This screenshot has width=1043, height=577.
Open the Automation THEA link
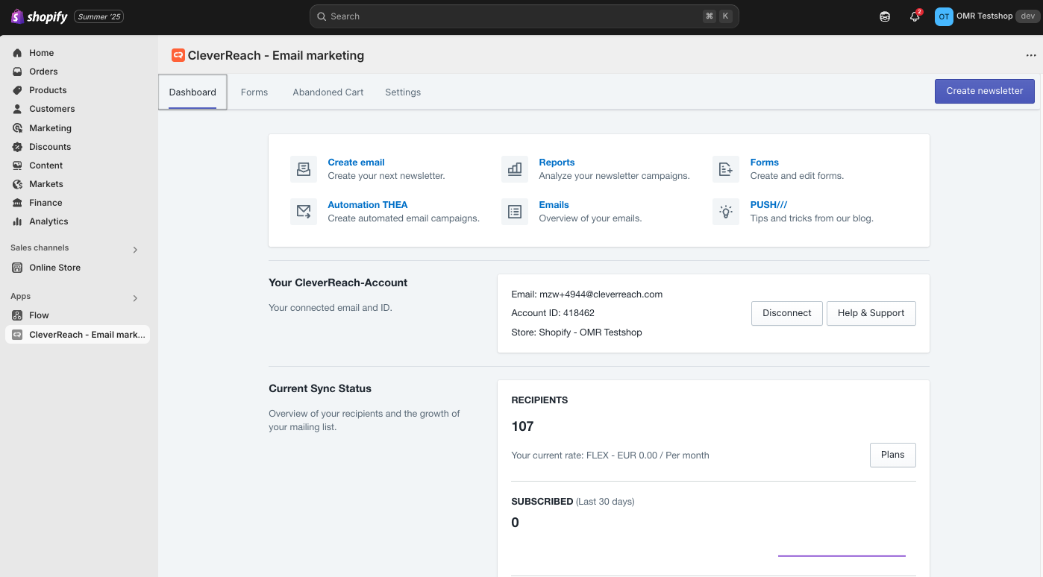coord(368,205)
